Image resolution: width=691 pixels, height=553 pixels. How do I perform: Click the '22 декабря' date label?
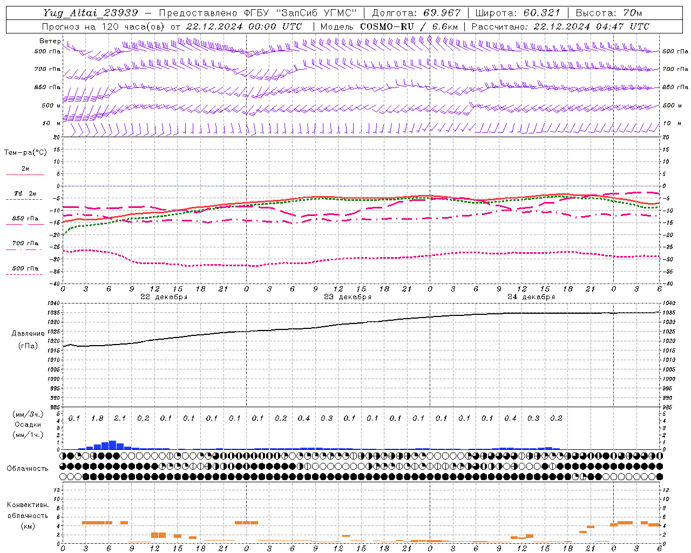coord(164,297)
